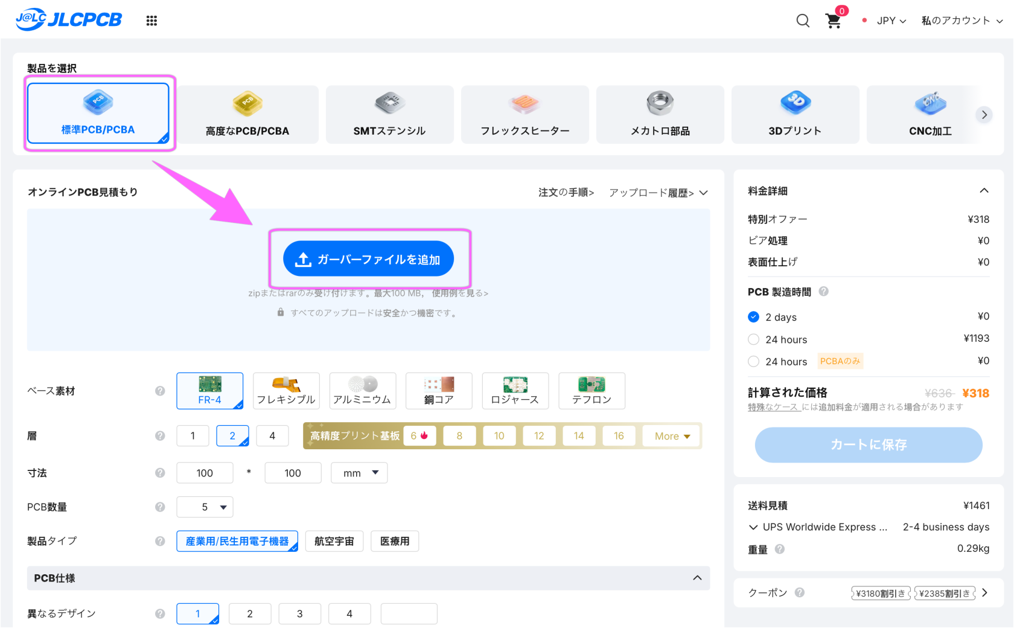1014x628 pixels.
Task: Click help icon beside PCB数量
Action: [160, 507]
